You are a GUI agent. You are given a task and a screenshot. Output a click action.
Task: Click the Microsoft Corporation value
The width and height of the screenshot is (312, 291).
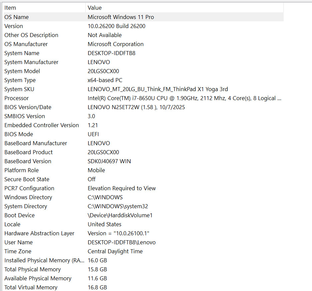click(116, 44)
